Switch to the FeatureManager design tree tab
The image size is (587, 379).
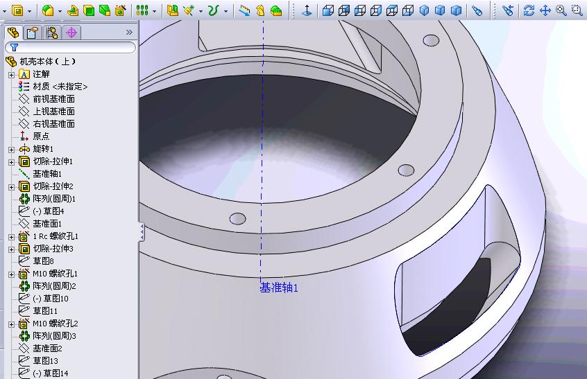point(13,33)
